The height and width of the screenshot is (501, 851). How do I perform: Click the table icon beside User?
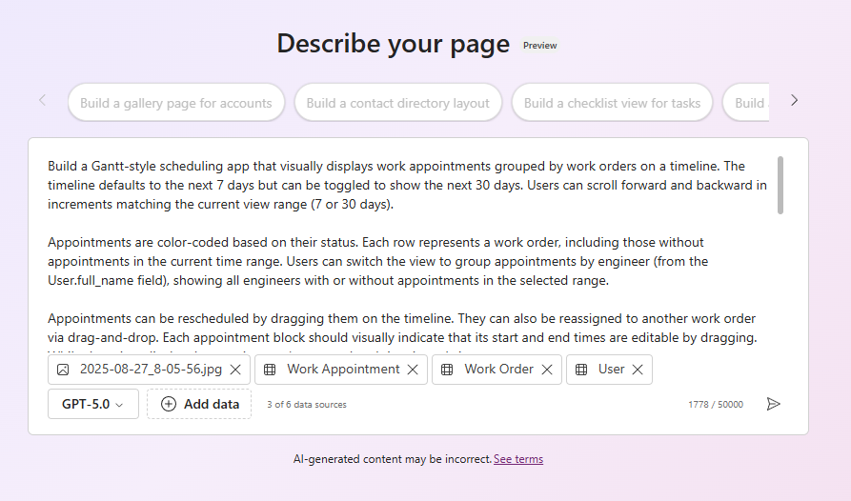[x=582, y=370]
